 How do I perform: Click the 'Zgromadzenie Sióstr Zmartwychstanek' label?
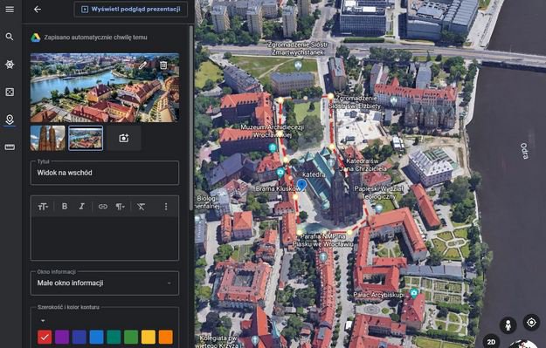click(x=298, y=48)
